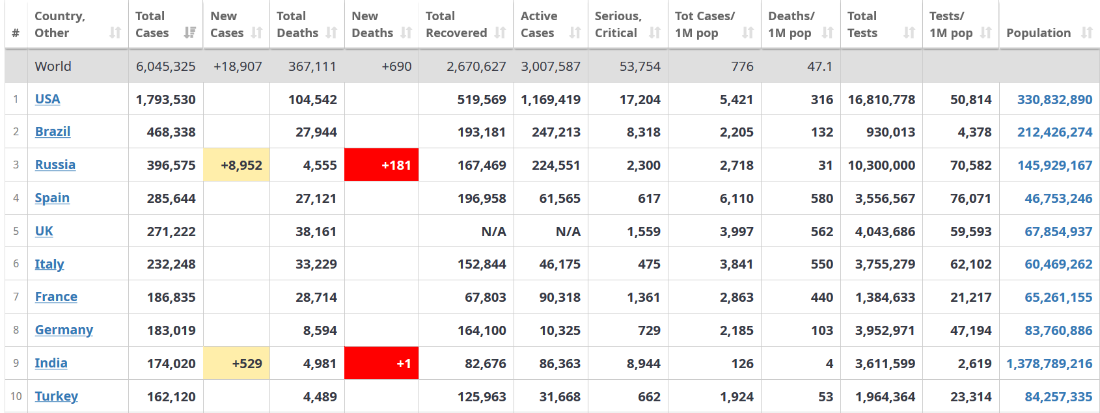Open the Turkey country link
1100x413 pixels.
tap(57, 396)
